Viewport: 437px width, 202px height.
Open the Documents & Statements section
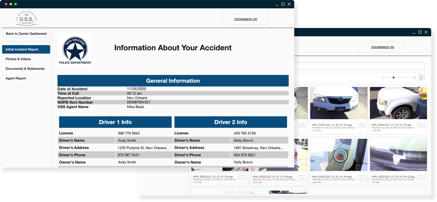(x=25, y=69)
